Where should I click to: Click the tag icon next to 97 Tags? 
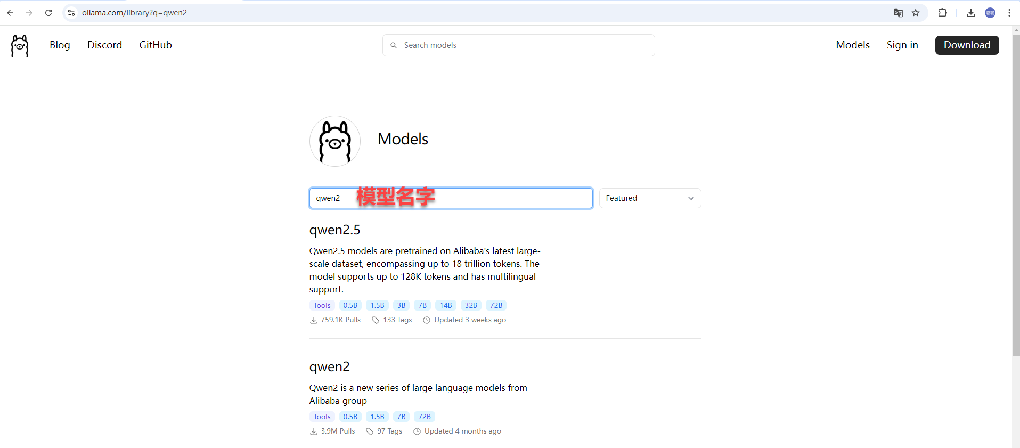[x=370, y=431]
